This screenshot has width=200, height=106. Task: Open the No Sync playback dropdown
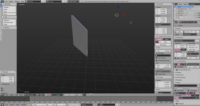(x=87, y=105)
